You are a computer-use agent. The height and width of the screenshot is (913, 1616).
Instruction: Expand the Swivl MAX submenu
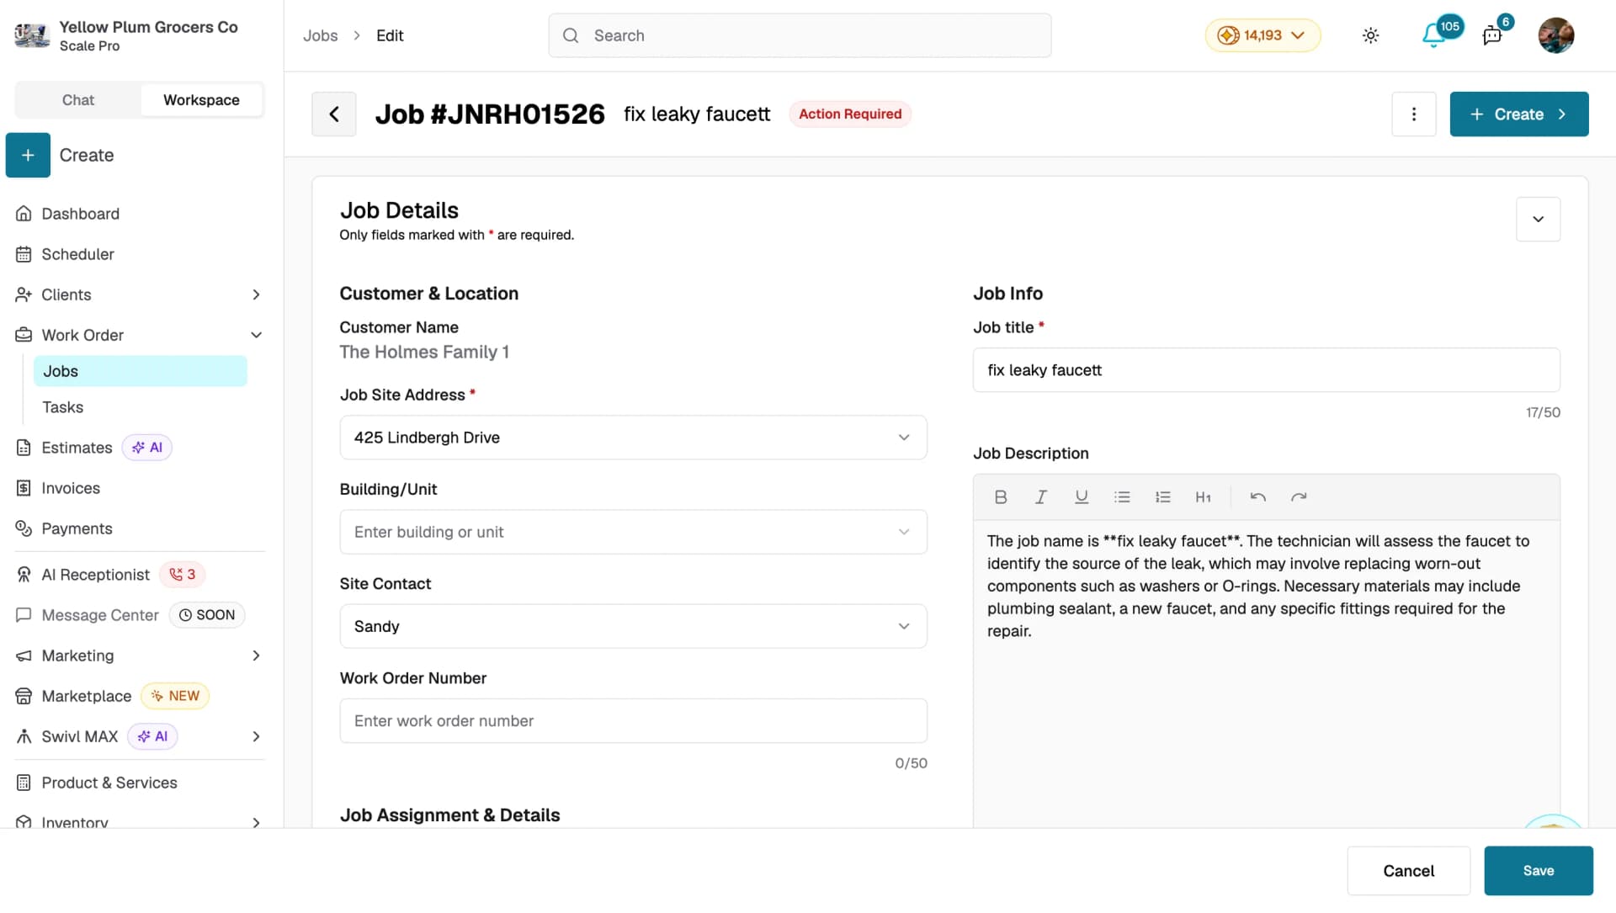(x=256, y=737)
